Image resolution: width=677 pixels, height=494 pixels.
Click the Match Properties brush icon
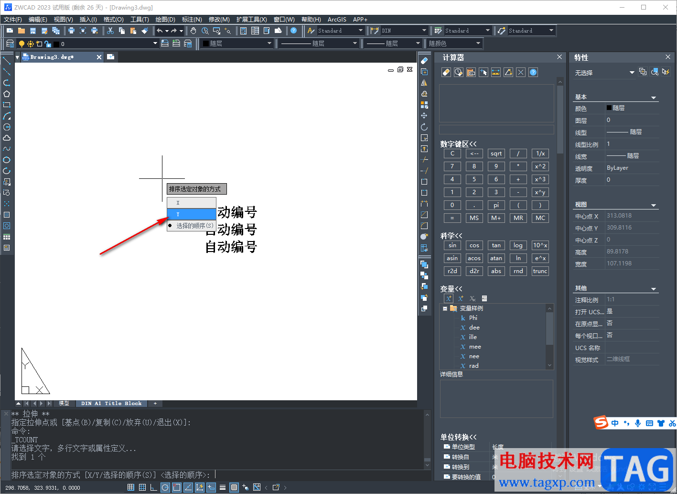coord(145,31)
